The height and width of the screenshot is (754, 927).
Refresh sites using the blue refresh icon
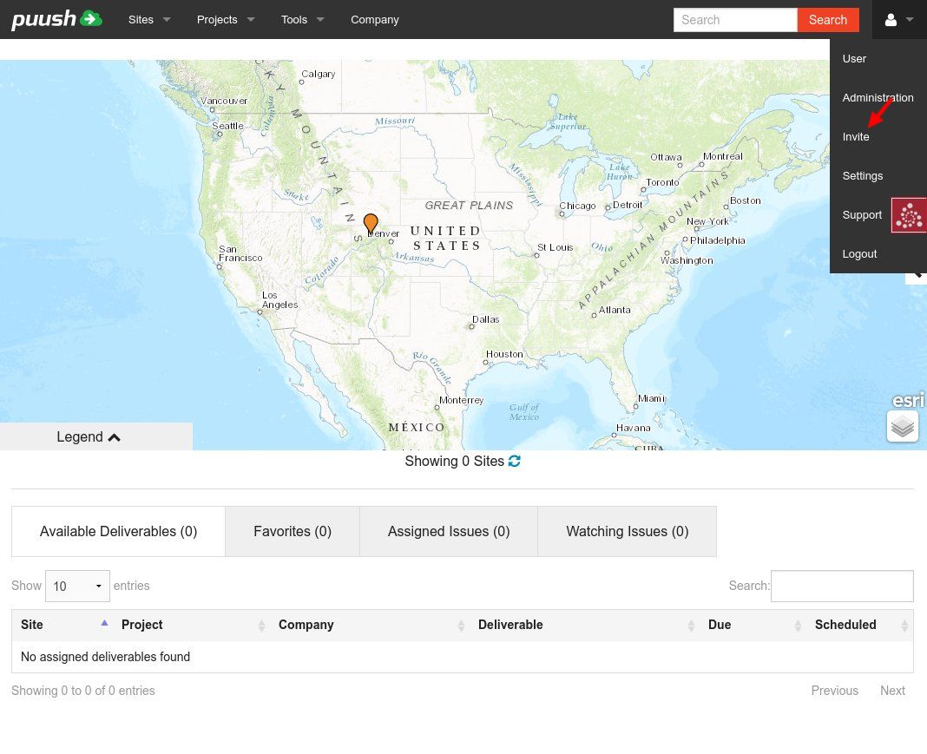point(515,462)
